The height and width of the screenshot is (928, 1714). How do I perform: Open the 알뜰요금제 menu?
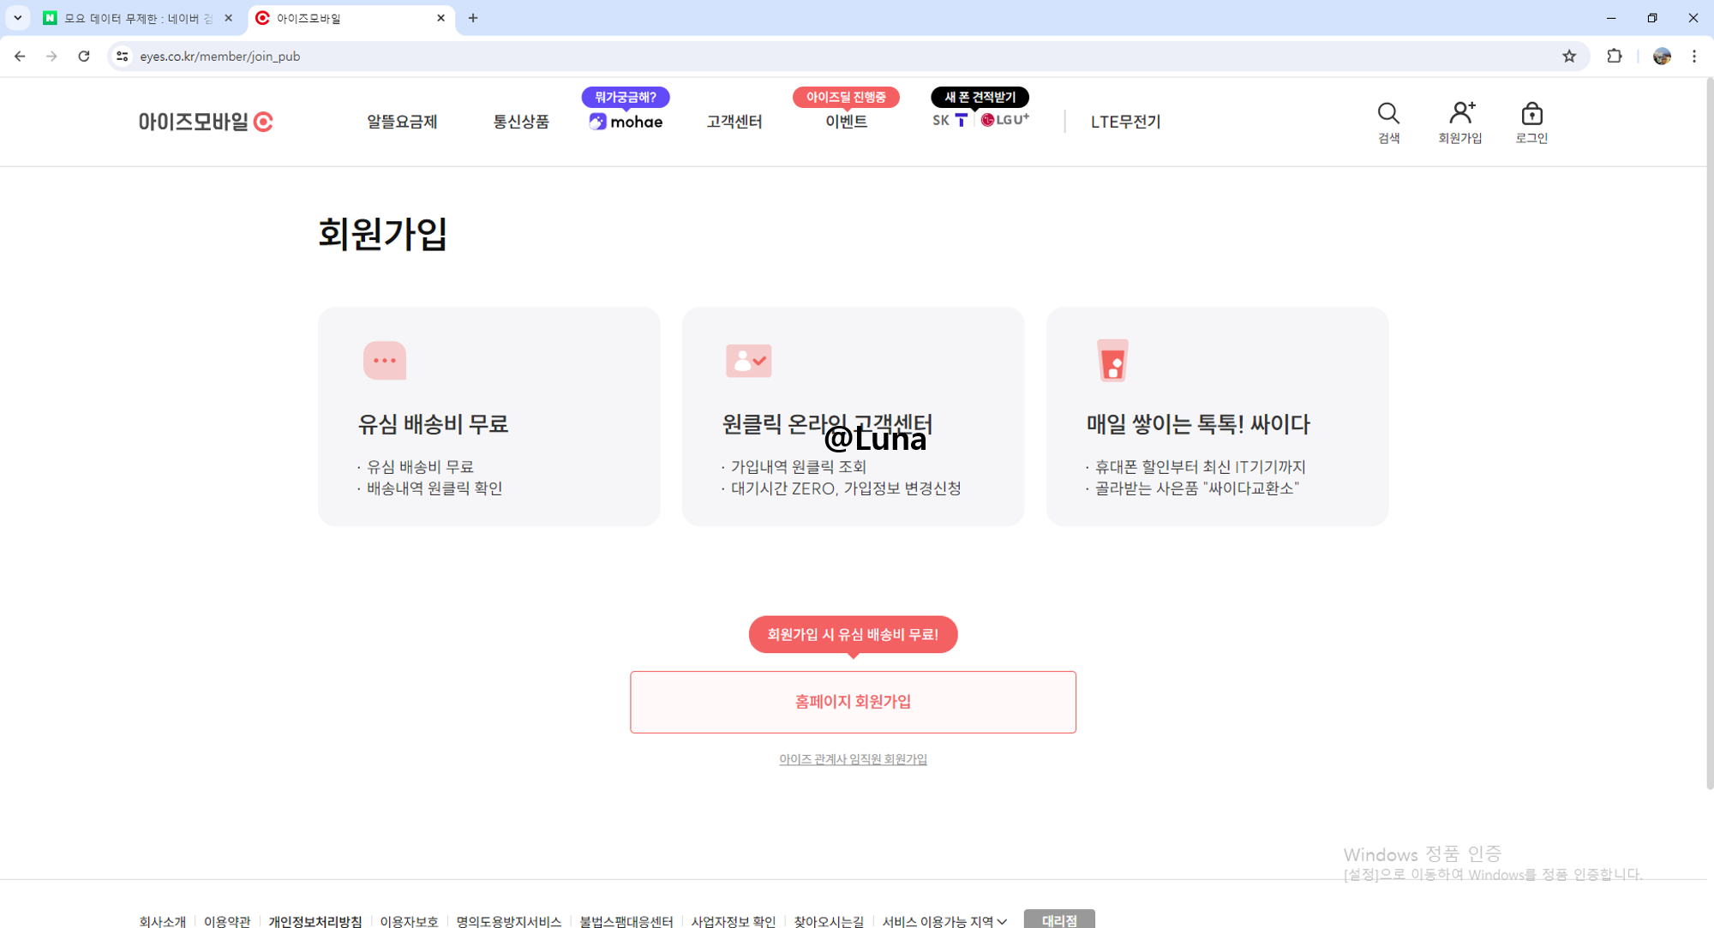coord(402,122)
